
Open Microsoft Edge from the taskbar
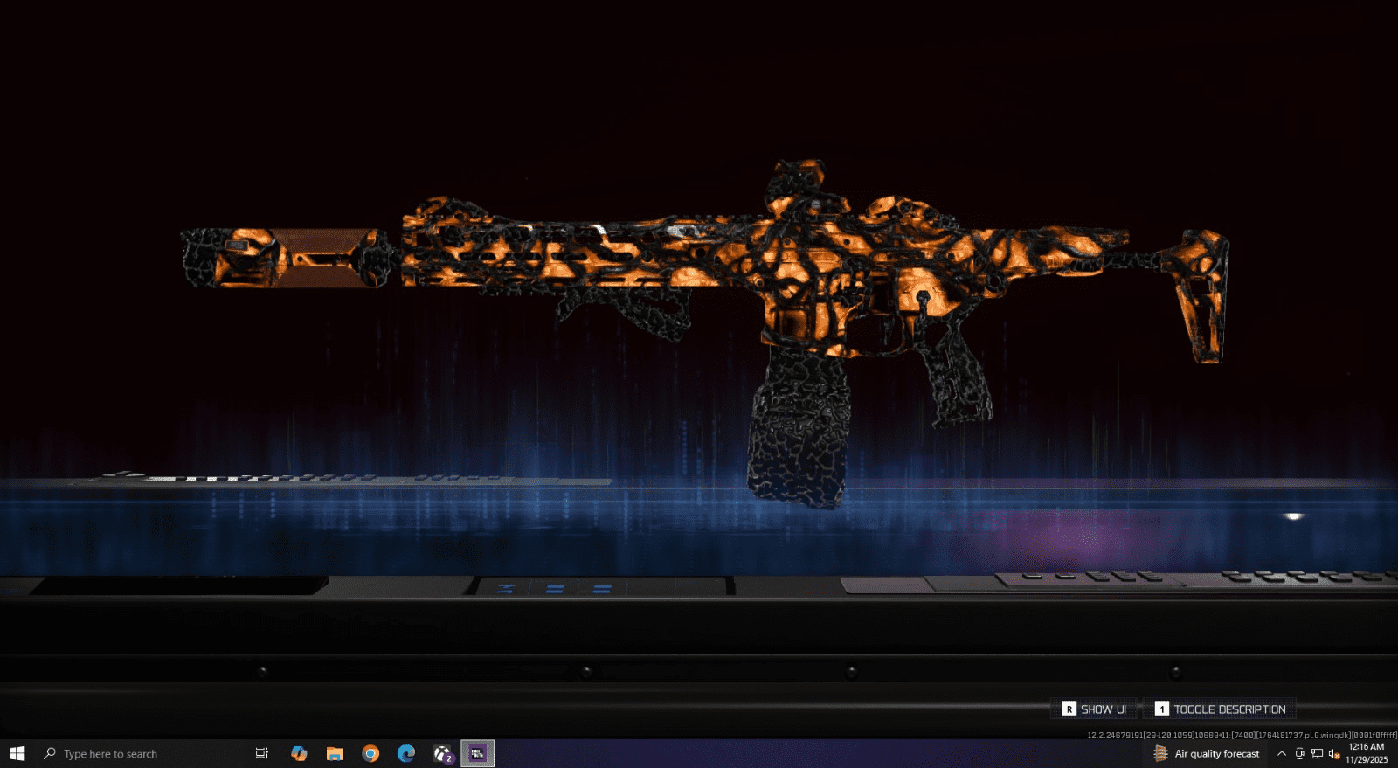[406, 753]
